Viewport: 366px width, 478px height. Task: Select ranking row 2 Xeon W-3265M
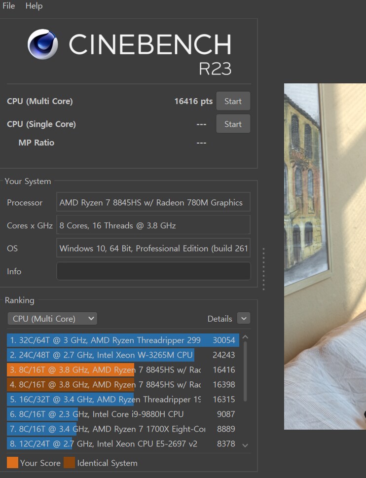(123, 355)
